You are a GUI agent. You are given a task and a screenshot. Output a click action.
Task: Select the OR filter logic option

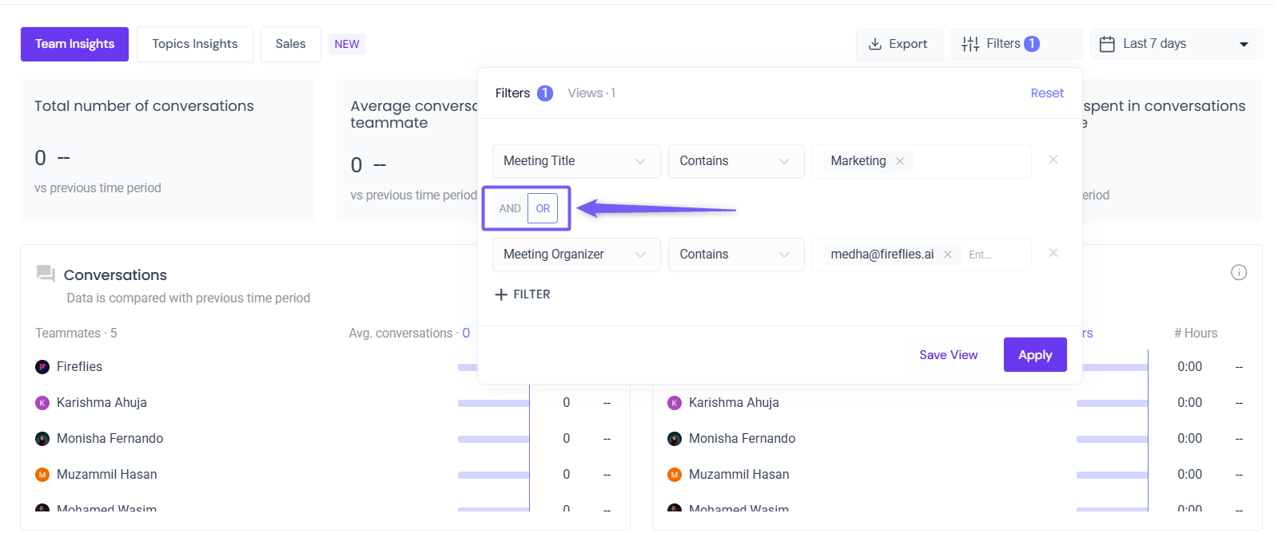point(543,208)
